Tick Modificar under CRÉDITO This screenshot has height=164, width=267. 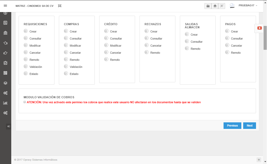tap(106, 45)
